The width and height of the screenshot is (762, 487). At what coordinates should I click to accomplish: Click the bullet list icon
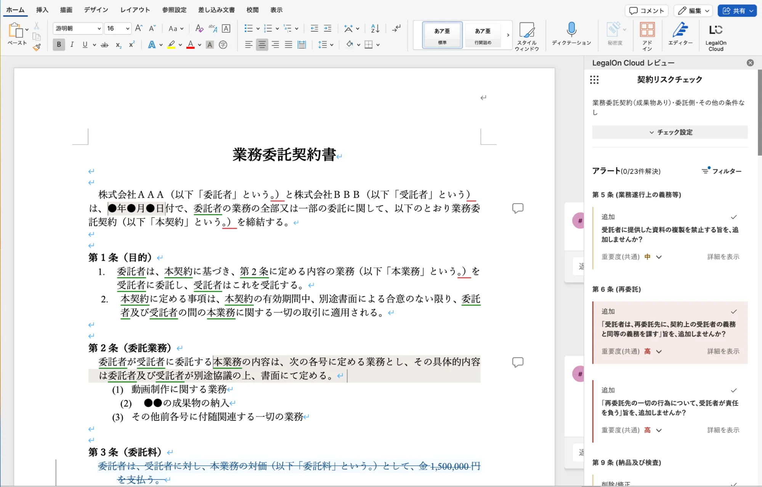tap(249, 28)
